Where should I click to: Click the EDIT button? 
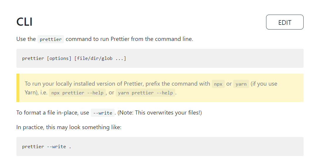click(285, 22)
